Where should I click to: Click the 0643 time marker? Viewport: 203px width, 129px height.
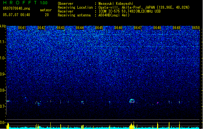click(x=61, y=28)
